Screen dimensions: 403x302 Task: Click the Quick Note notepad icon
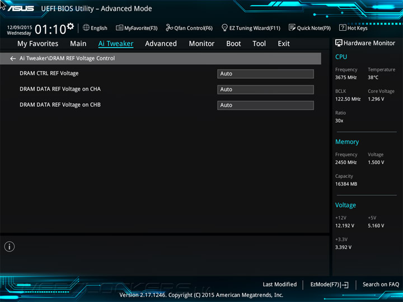point(292,27)
